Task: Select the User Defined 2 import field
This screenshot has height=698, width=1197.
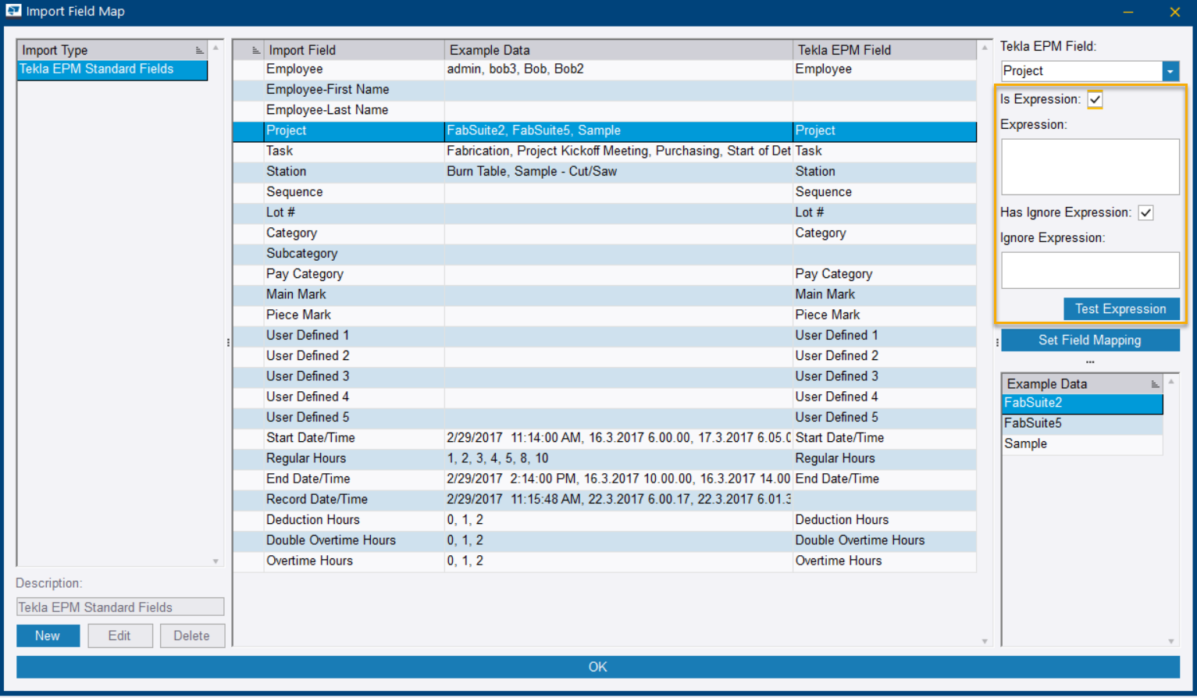Action: coord(604,356)
